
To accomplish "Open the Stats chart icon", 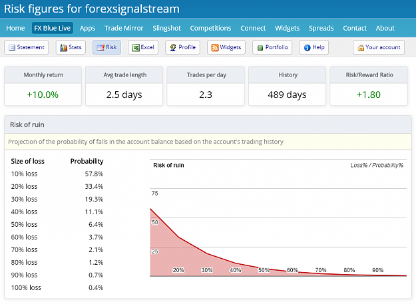I will pos(63,48).
